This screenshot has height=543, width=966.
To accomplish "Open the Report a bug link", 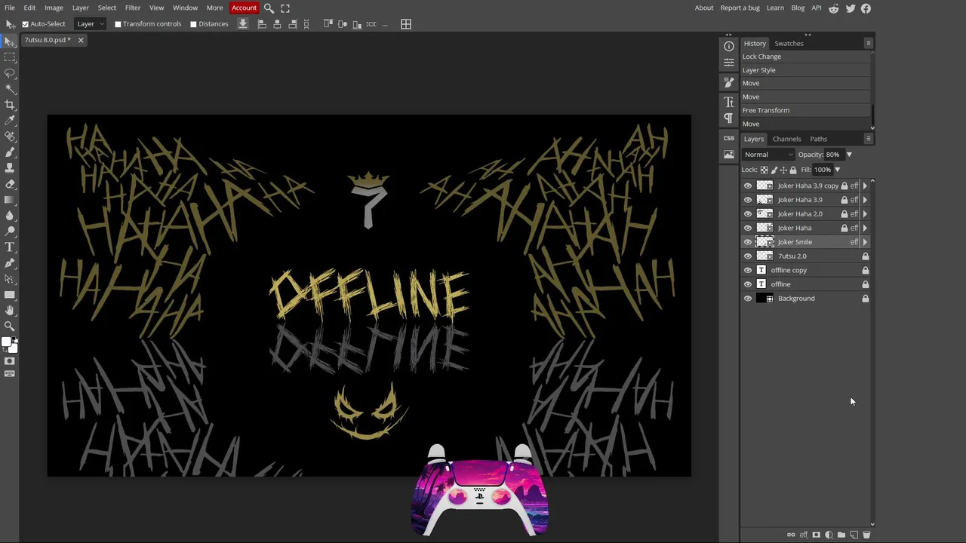I will [x=740, y=8].
